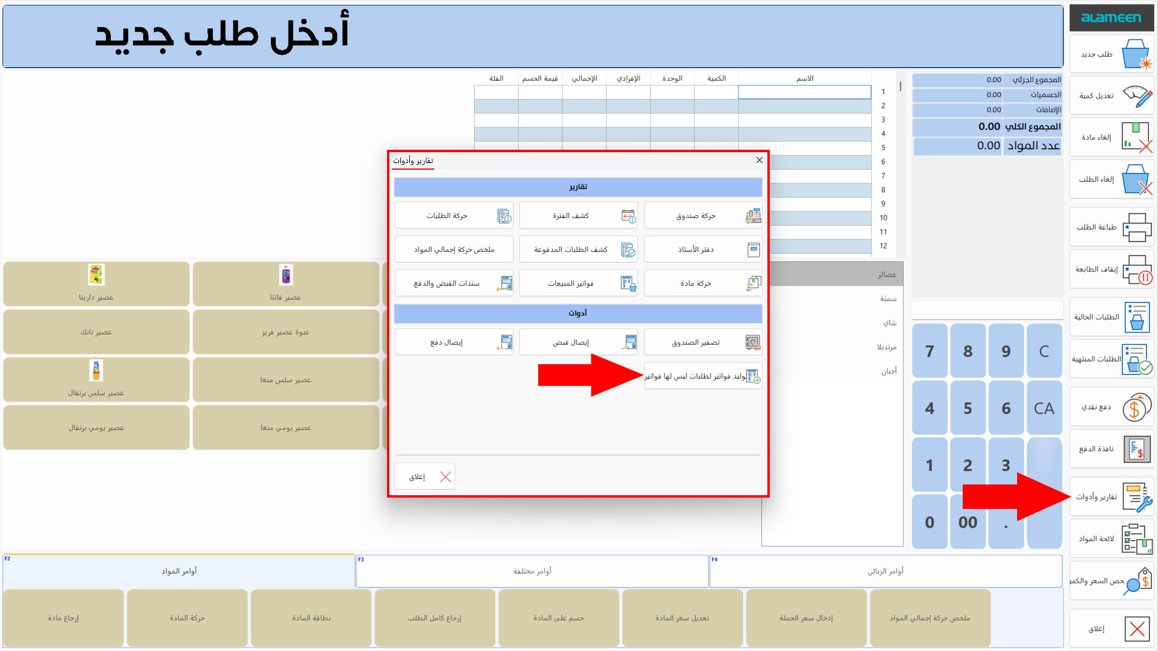Click keypad C clear key
This screenshot has height=651, width=1158.
[x=1044, y=351]
